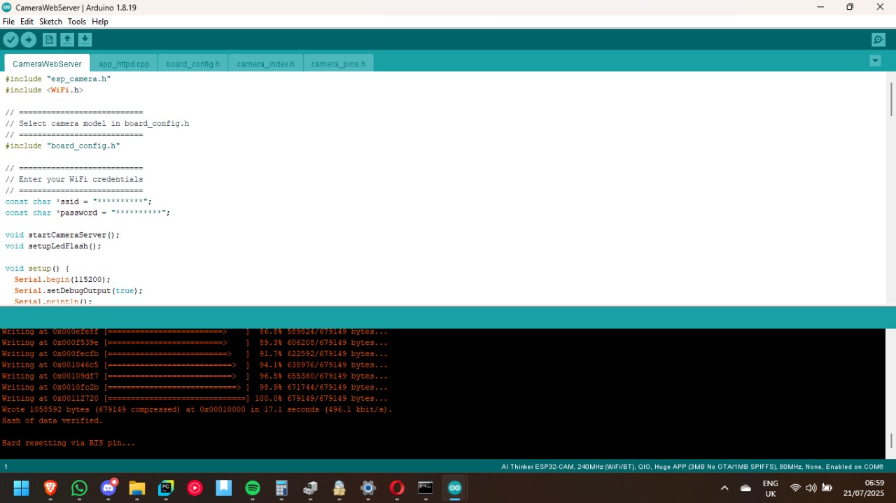The width and height of the screenshot is (896, 503).
Task: Open the ENG UK language switcher
Action: 770,488
